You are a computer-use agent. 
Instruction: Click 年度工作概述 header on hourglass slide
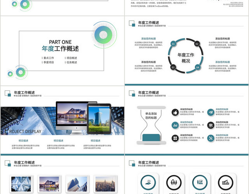coord(149,92)
